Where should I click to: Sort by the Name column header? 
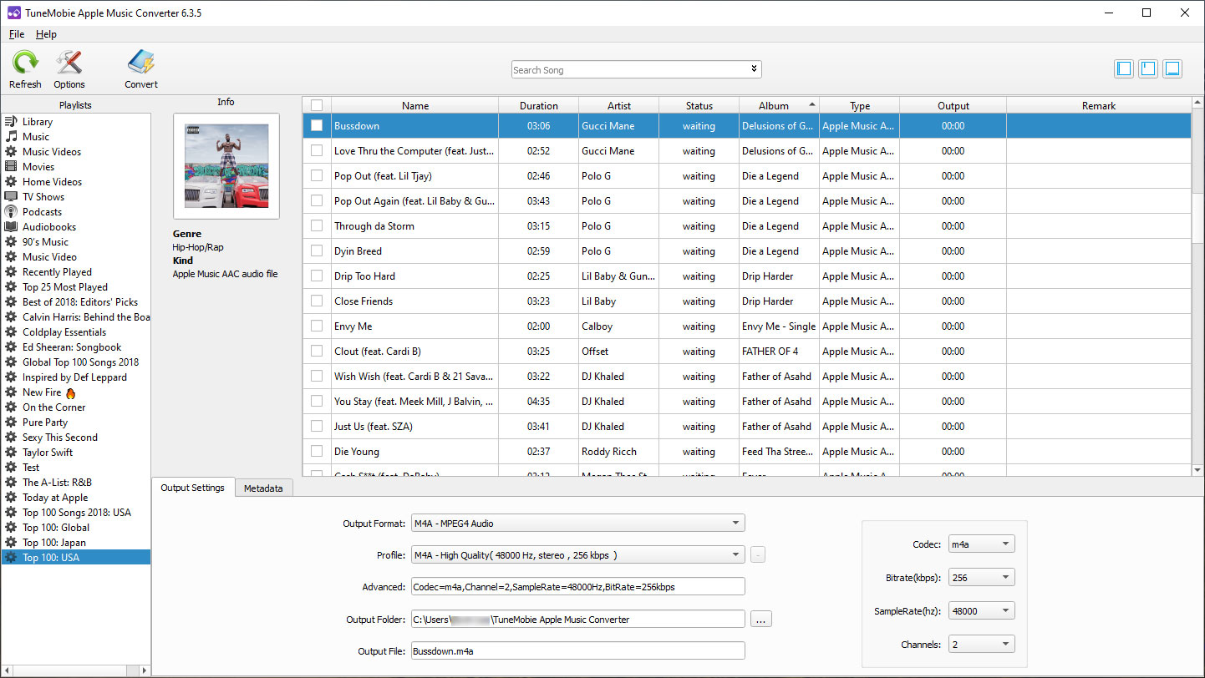pos(415,105)
